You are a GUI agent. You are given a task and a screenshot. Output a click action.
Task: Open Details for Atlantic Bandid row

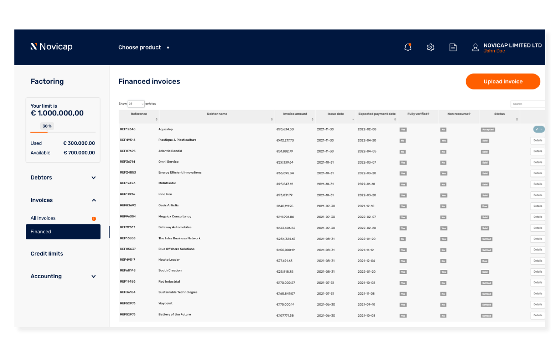coord(538,151)
